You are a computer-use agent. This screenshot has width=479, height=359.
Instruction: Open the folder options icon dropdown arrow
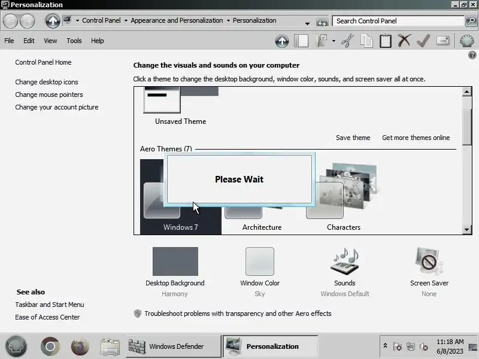334,41
